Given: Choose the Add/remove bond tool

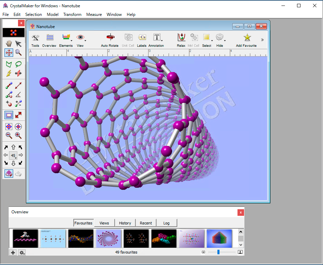Looking at the screenshot, I should point(18,103).
